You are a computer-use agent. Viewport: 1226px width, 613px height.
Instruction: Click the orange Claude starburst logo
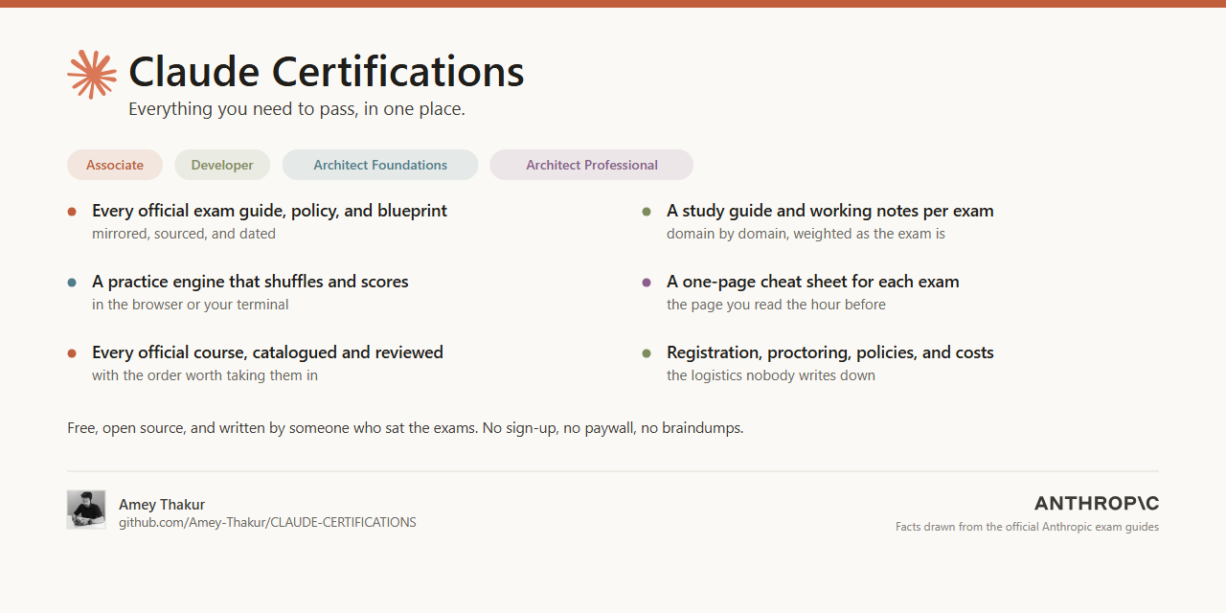(x=92, y=75)
